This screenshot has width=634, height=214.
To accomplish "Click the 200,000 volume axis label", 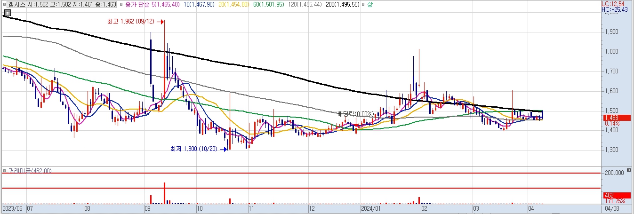I will [614, 173].
